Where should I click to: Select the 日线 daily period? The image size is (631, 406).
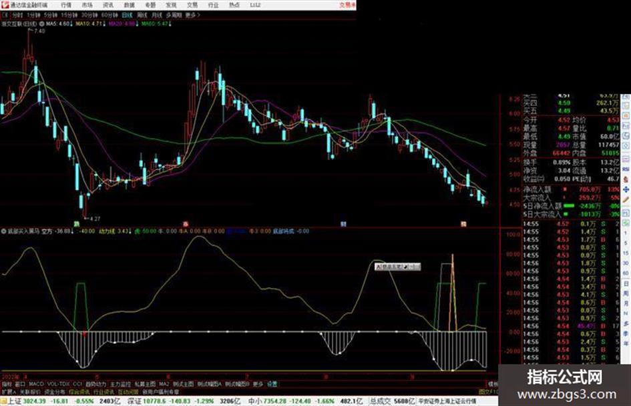coord(127,15)
